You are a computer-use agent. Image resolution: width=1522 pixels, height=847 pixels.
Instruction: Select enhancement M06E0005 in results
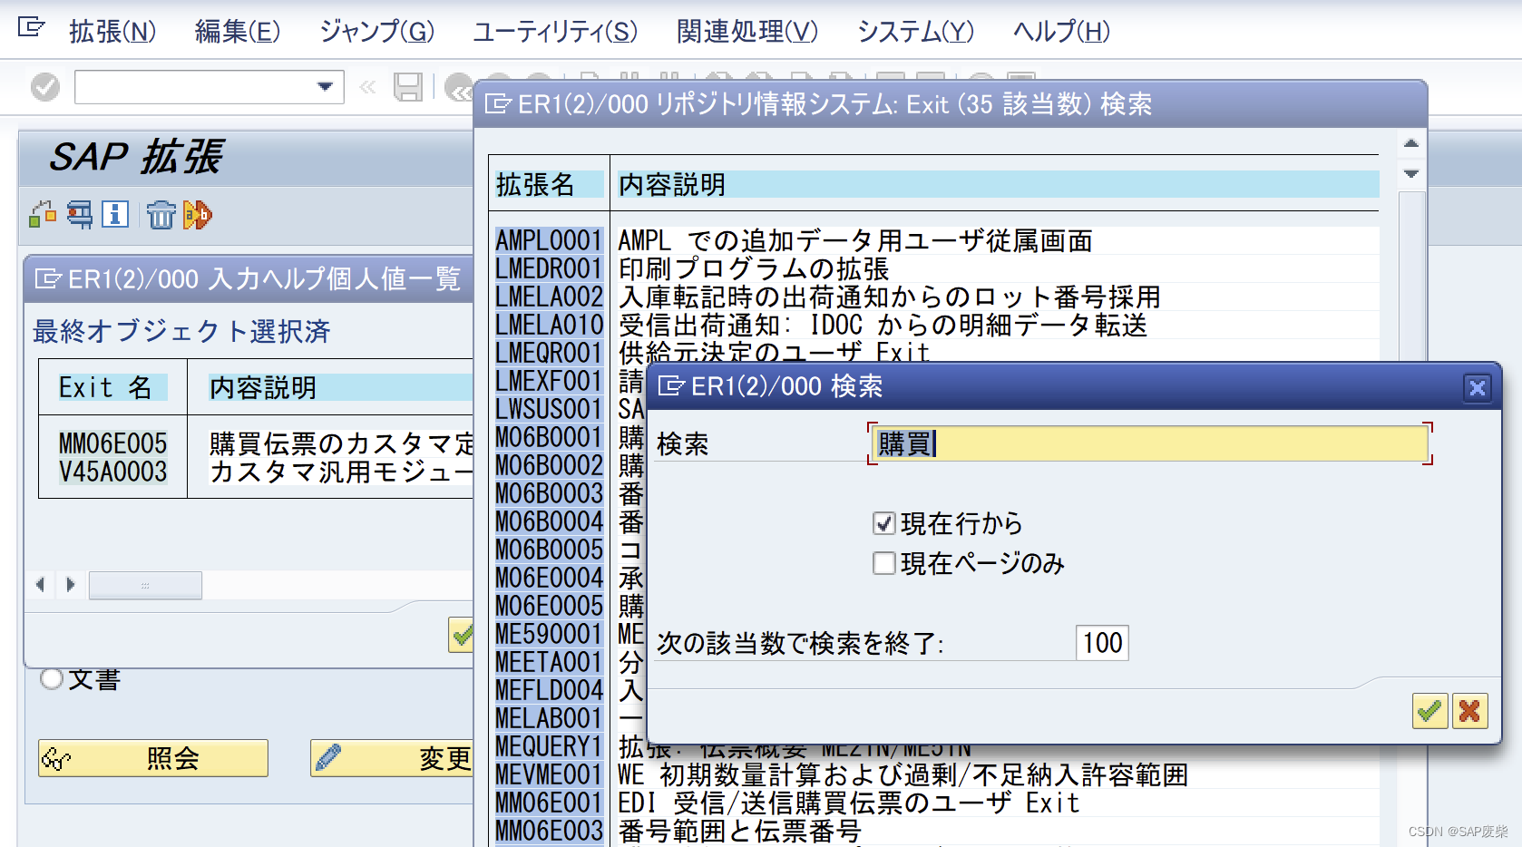coord(549,606)
